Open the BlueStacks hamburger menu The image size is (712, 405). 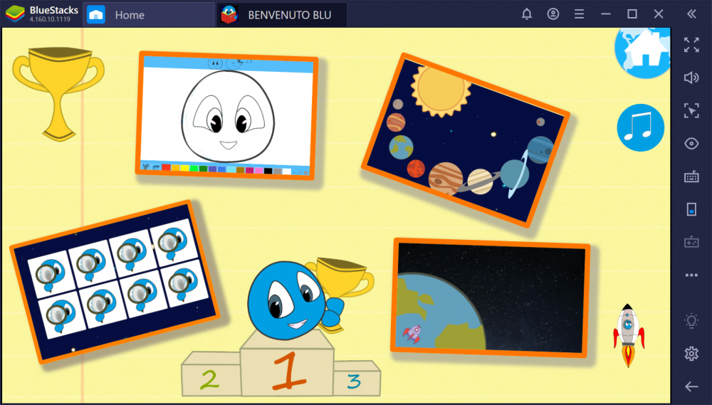point(580,14)
